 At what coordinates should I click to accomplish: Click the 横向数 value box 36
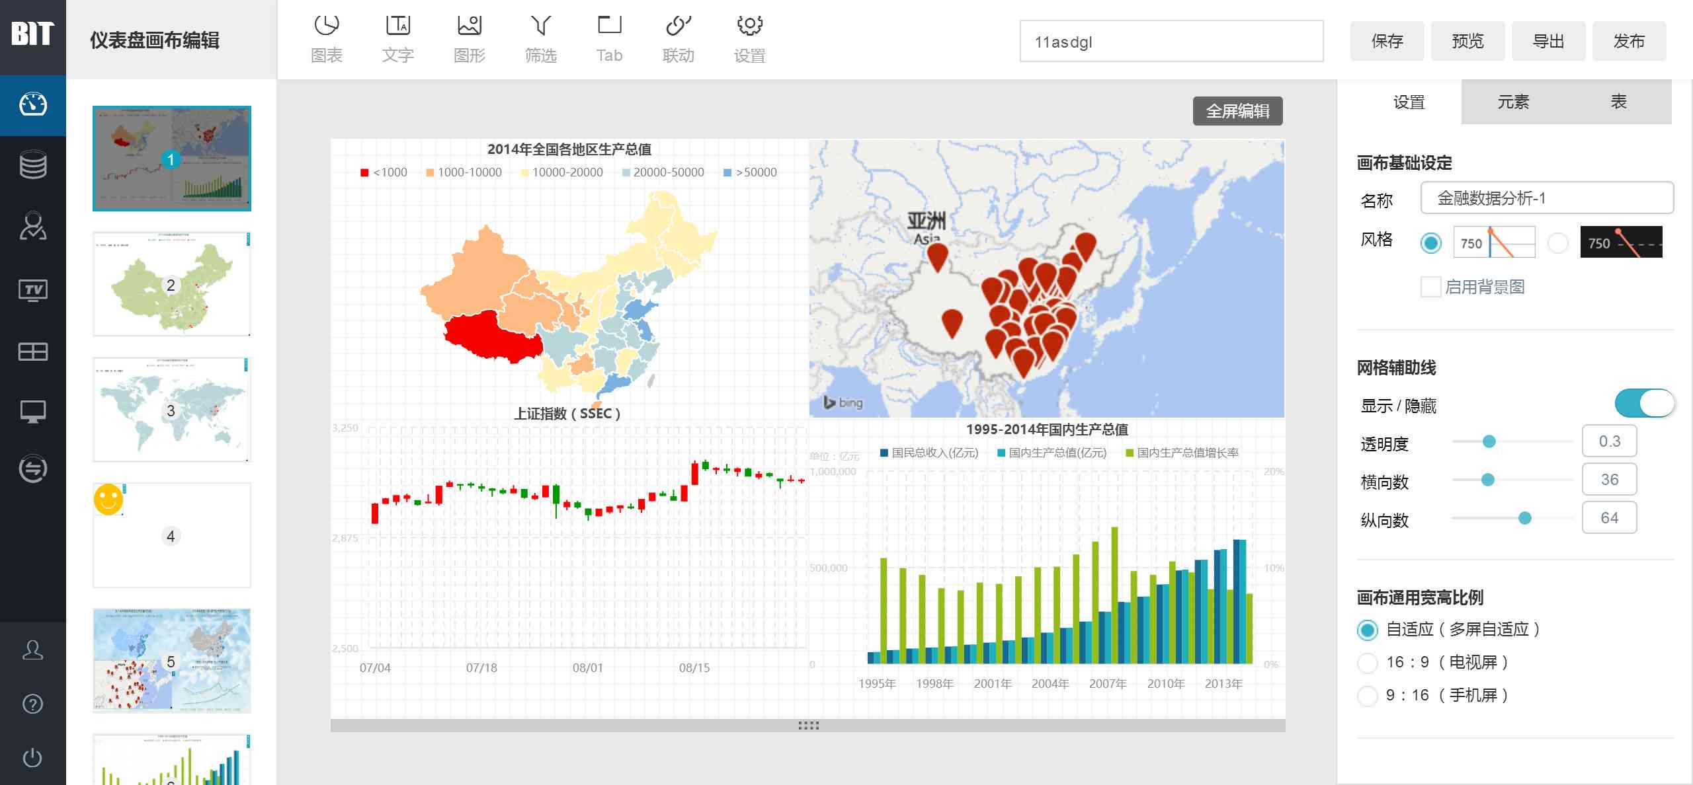1609,480
